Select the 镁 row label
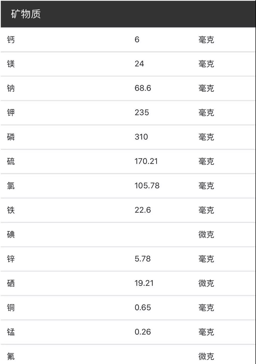The height and width of the screenshot is (364, 256). 11,64
